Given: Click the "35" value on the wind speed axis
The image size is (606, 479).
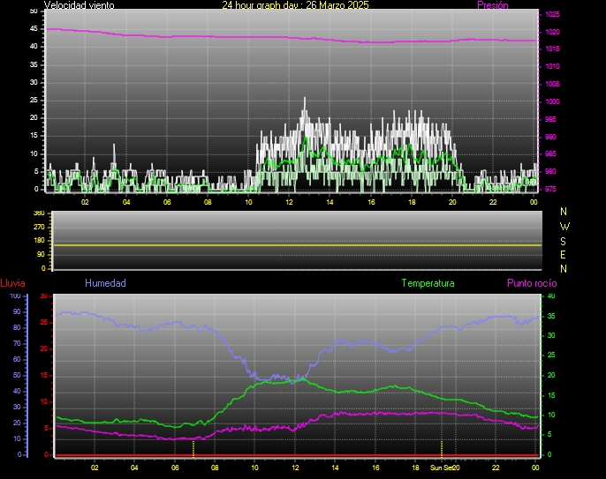Looking at the screenshot, I should [34, 65].
